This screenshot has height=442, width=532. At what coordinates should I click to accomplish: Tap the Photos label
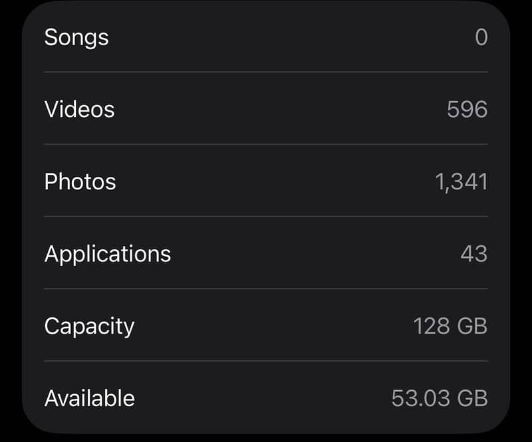(80, 181)
